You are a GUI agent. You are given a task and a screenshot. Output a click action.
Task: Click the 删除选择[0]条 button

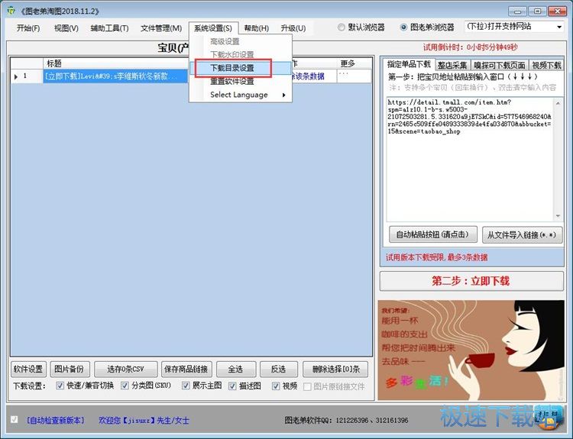coord(335,370)
